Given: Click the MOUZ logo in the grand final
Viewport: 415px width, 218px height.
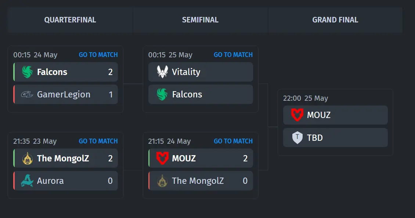Looking at the screenshot, I should tap(297, 115).
